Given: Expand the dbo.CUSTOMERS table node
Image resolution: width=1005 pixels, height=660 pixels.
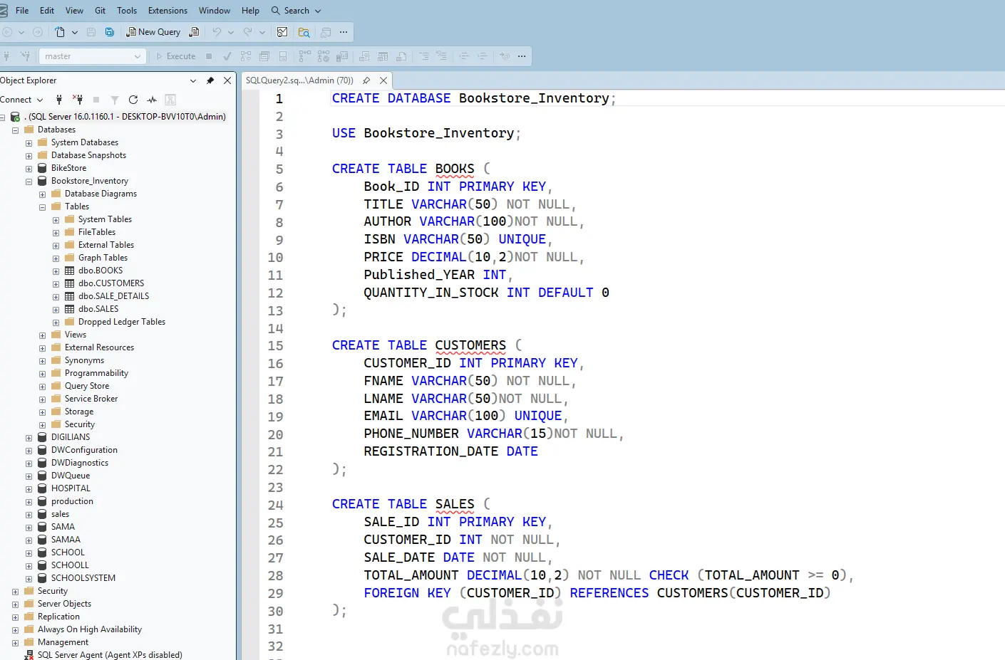Looking at the screenshot, I should point(56,284).
